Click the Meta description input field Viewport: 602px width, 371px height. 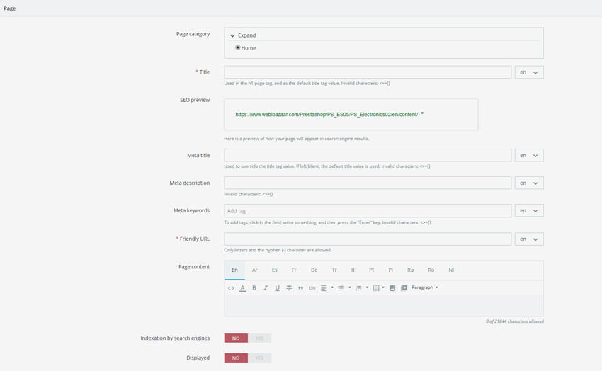click(x=368, y=183)
